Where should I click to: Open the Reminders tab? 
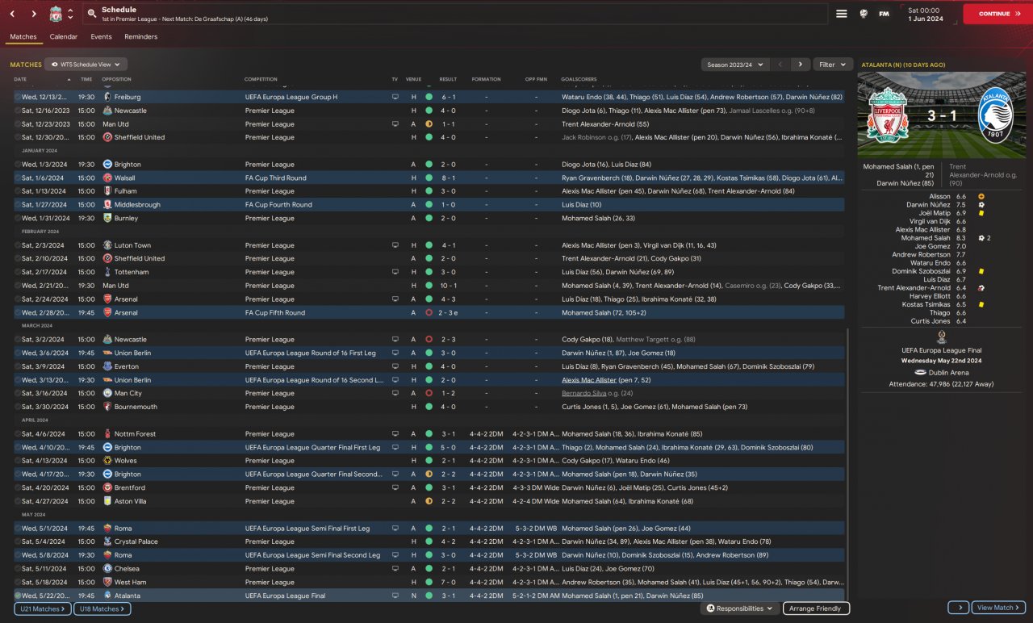pos(140,37)
